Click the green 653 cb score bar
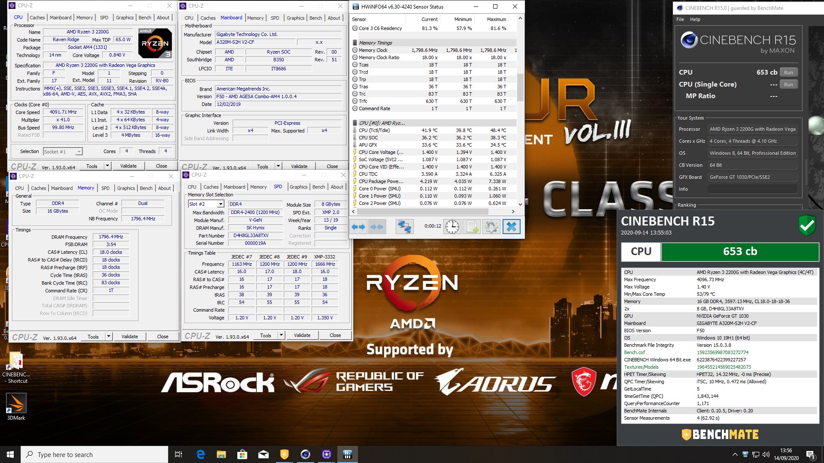The width and height of the screenshot is (824, 463). coord(740,252)
